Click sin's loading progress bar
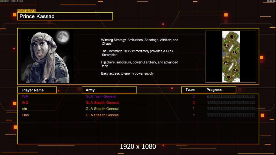276x155 pixels. 231,109
